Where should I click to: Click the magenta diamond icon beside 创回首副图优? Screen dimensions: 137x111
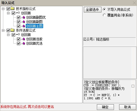point(24,17)
